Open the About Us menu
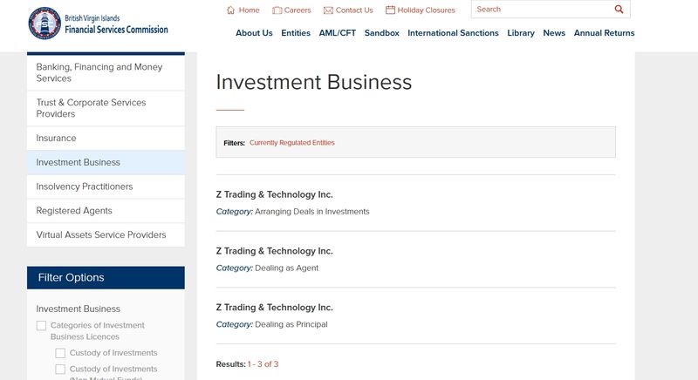 [x=254, y=33]
